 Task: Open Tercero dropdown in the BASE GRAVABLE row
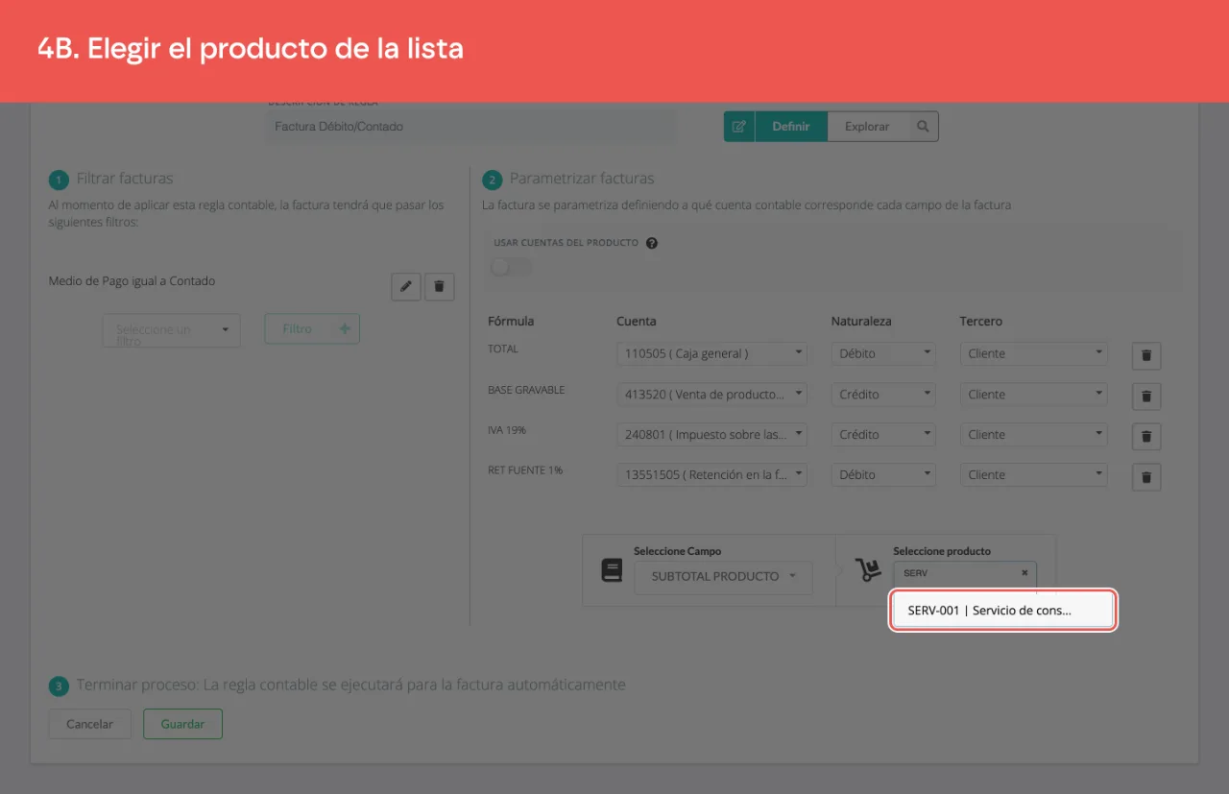pyautogui.click(x=1034, y=394)
